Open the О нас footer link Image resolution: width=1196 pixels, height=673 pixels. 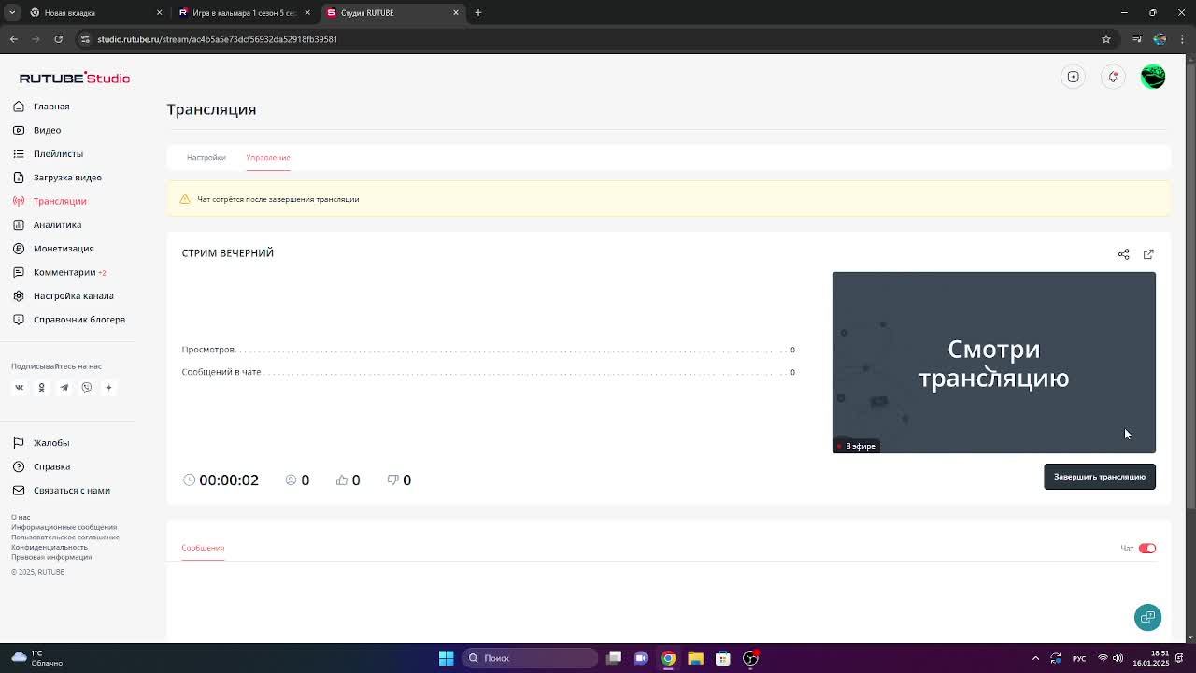point(21,517)
